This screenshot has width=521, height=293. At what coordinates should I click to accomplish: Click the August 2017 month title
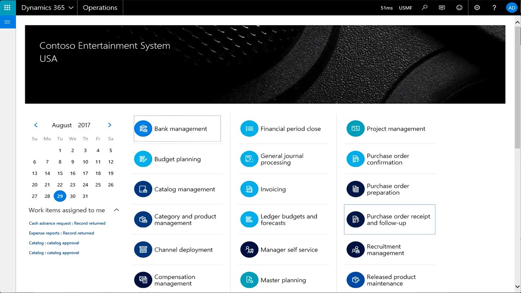(71, 125)
